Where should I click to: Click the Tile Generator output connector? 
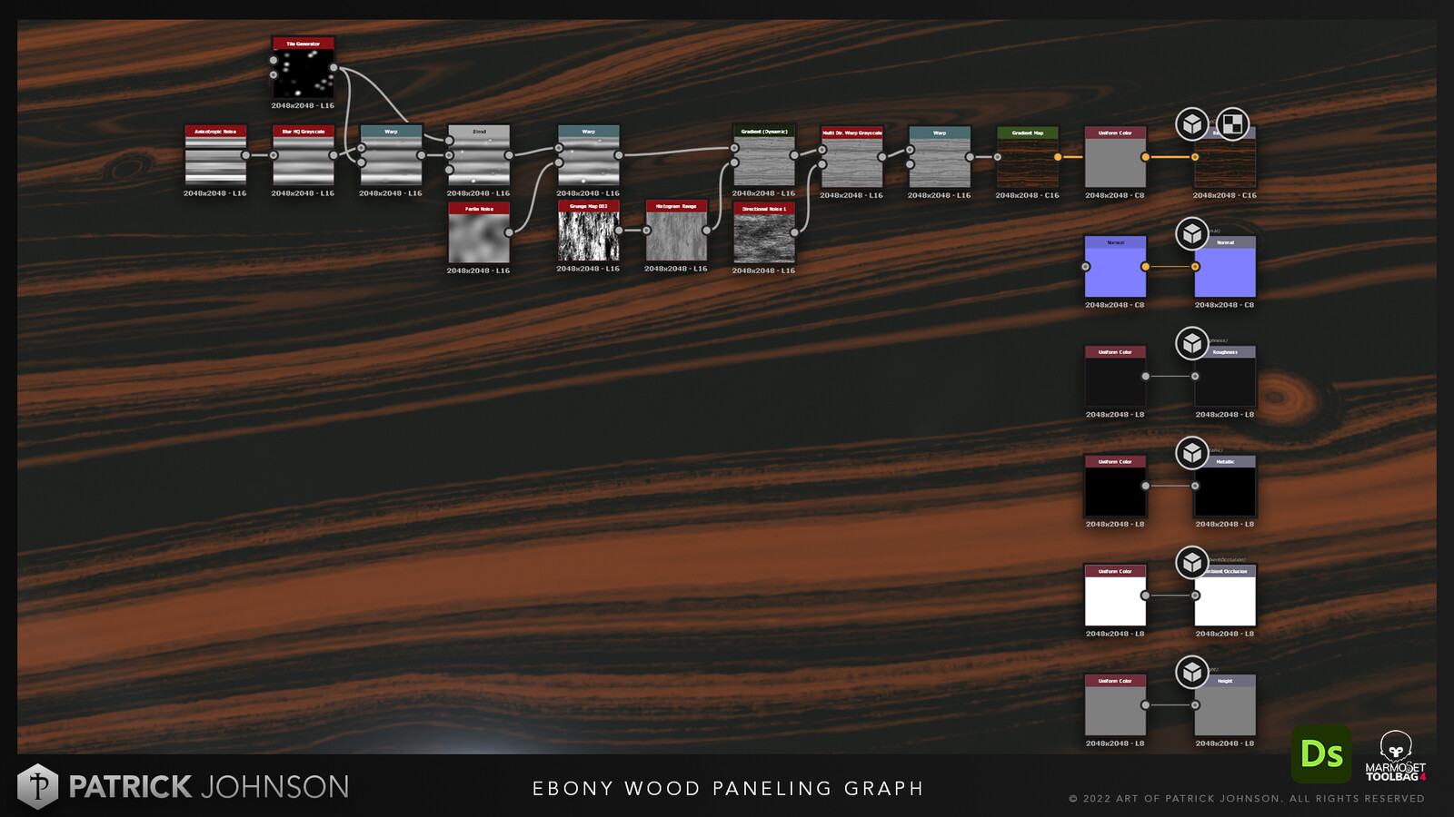(x=334, y=68)
